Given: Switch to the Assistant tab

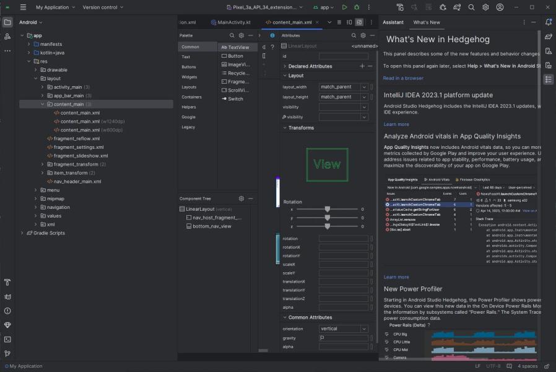Looking at the screenshot, I should point(393,22).
